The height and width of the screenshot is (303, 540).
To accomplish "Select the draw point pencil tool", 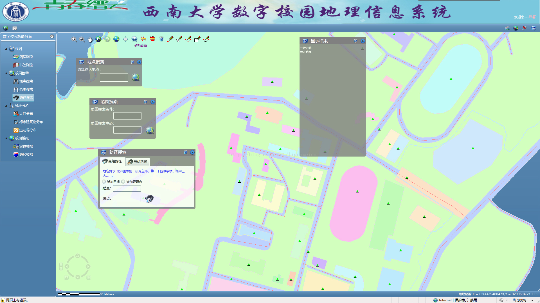I will coord(170,39).
